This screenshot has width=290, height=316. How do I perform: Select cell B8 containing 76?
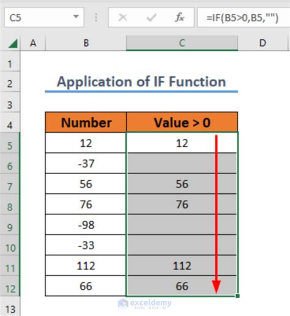[x=86, y=204]
